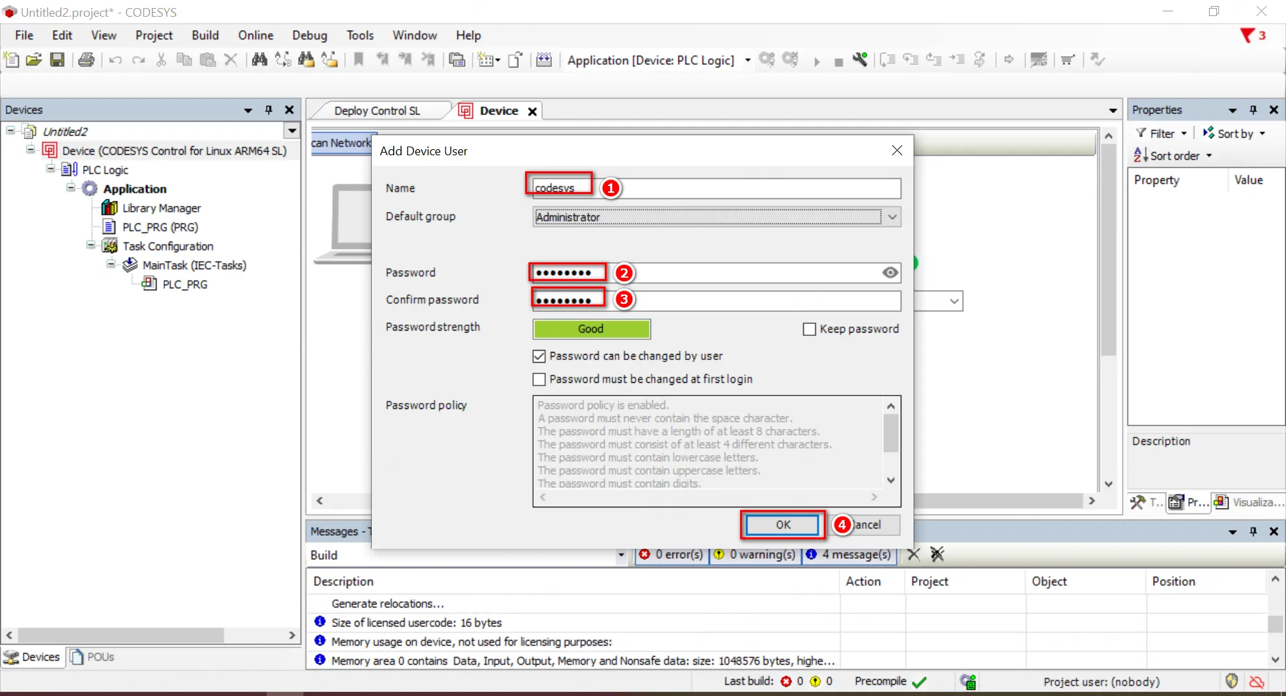Open the Find binoculars icon

point(259,60)
